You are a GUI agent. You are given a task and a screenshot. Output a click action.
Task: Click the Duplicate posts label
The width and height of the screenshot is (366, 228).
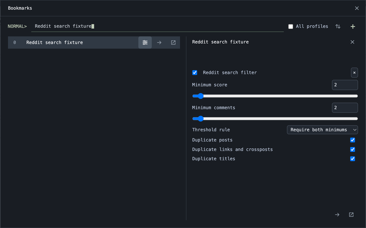pos(212,140)
